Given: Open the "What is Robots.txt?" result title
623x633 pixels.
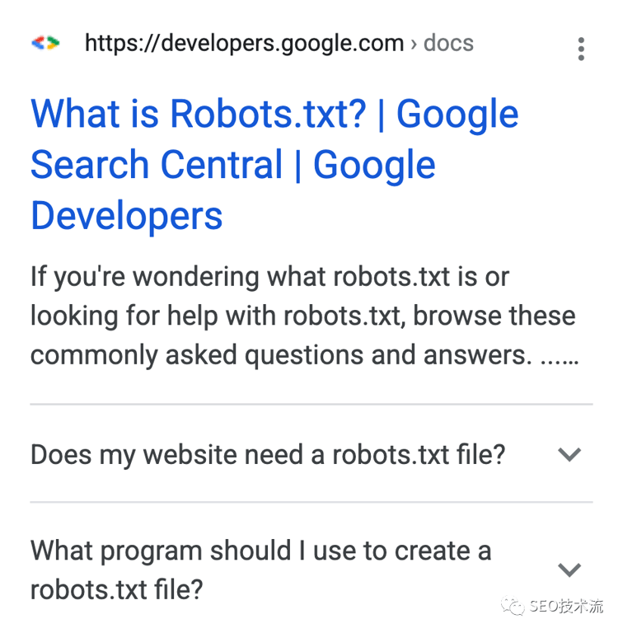Looking at the screenshot, I should tap(274, 164).
